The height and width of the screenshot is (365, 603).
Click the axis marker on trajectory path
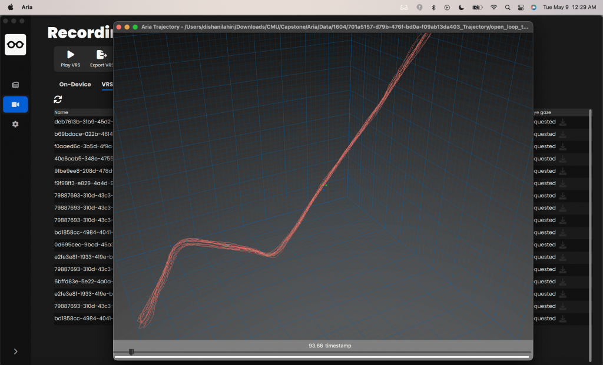(323, 186)
